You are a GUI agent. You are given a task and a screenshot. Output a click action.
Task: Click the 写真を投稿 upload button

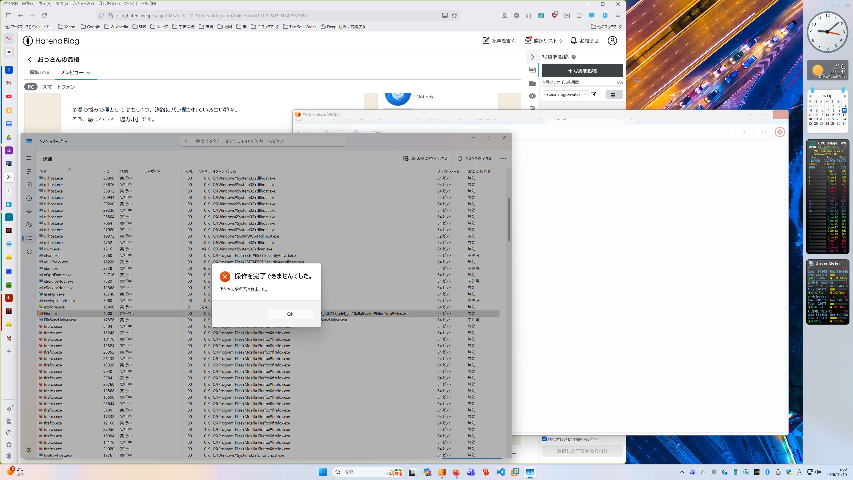pyautogui.click(x=582, y=71)
